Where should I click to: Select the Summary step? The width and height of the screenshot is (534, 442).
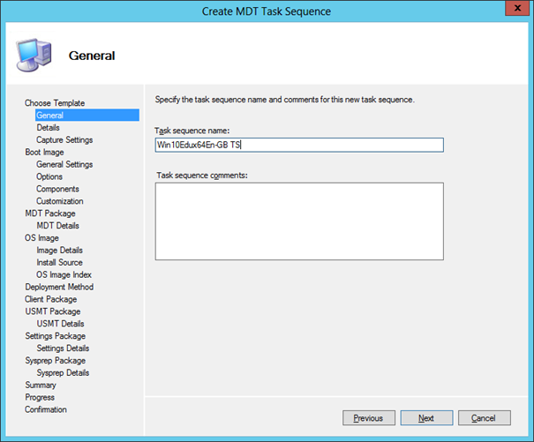[x=41, y=386]
